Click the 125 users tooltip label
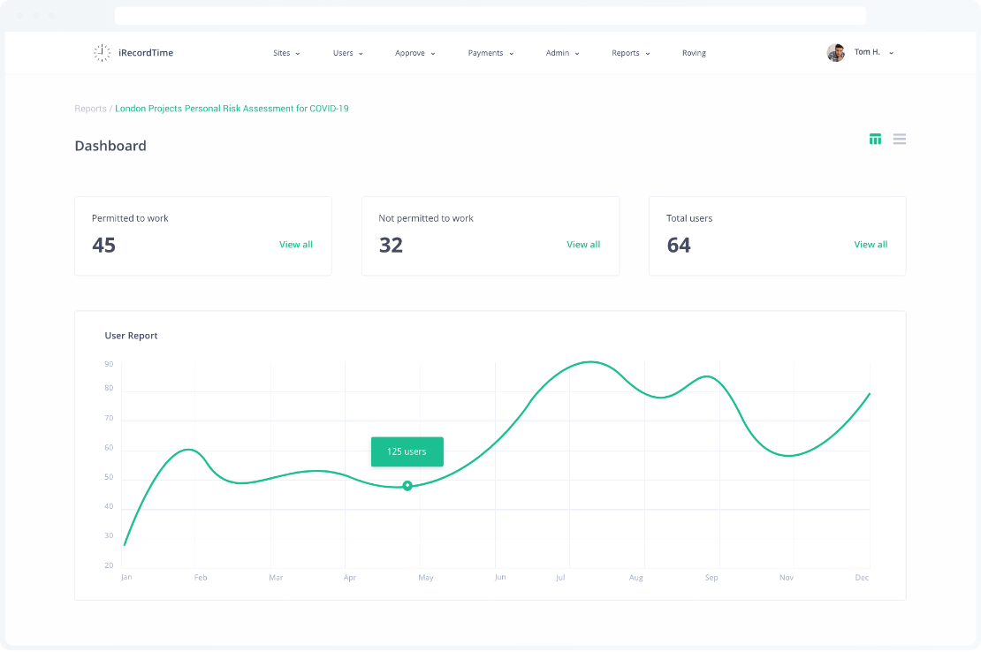 pyautogui.click(x=407, y=451)
